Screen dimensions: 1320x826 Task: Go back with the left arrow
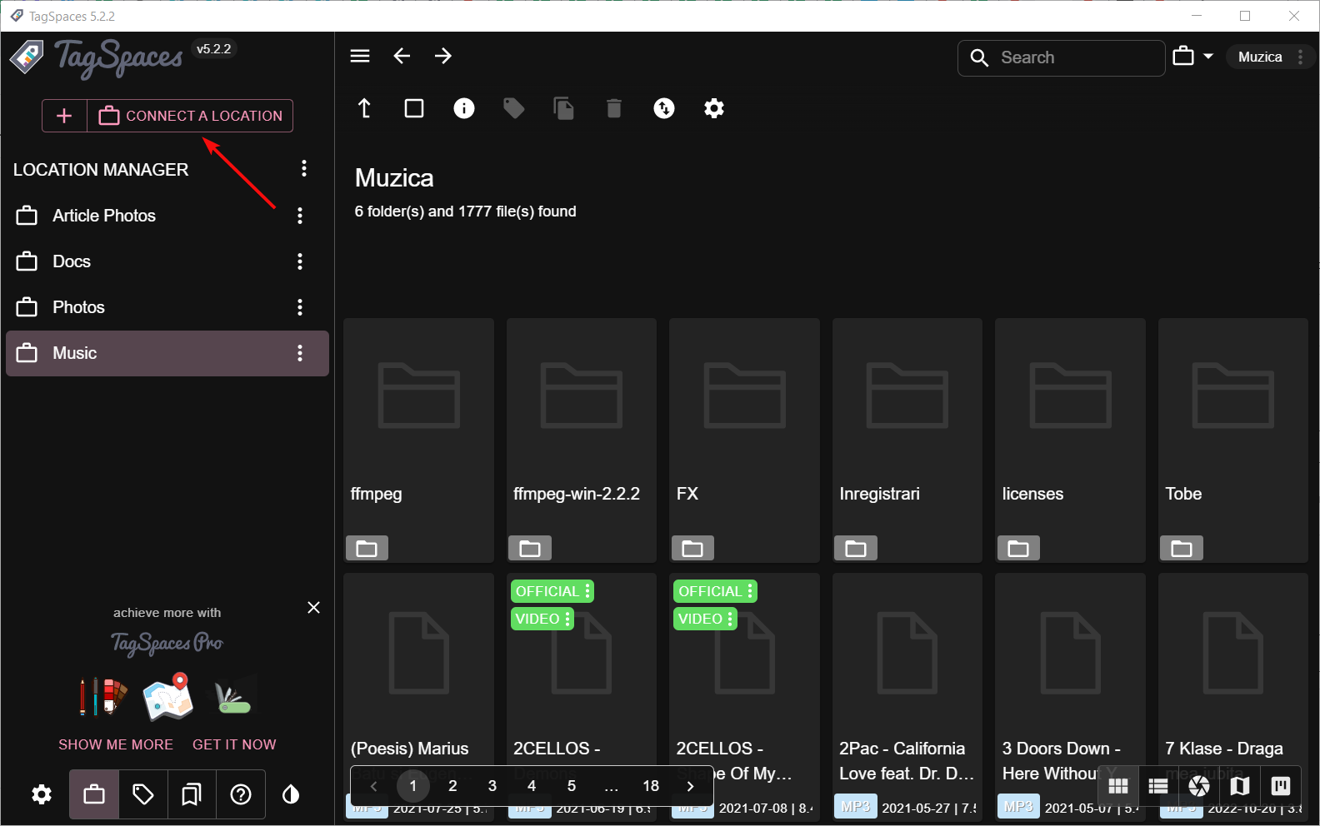click(x=402, y=56)
